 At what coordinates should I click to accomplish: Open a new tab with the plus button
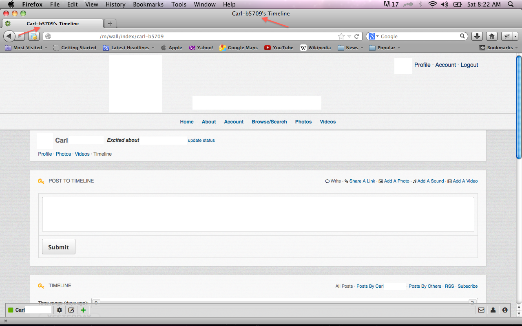tap(110, 24)
